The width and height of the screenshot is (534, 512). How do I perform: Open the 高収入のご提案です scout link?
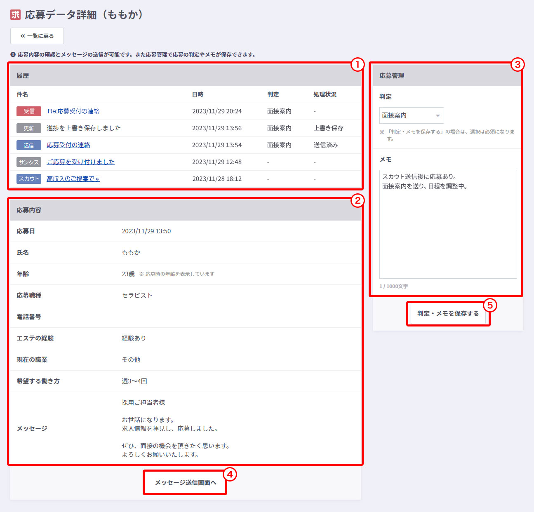click(73, 179)
